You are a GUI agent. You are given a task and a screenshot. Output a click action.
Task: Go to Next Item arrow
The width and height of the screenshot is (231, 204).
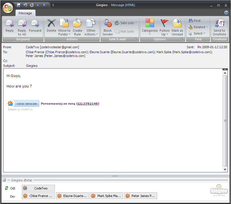(44, 5)
